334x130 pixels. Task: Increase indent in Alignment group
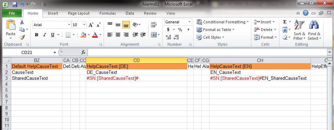point(143,35)
